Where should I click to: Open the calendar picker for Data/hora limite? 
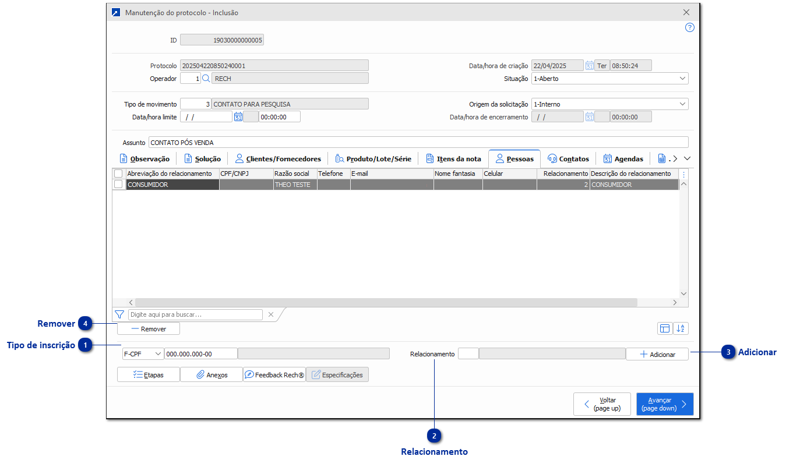point(238,116)
